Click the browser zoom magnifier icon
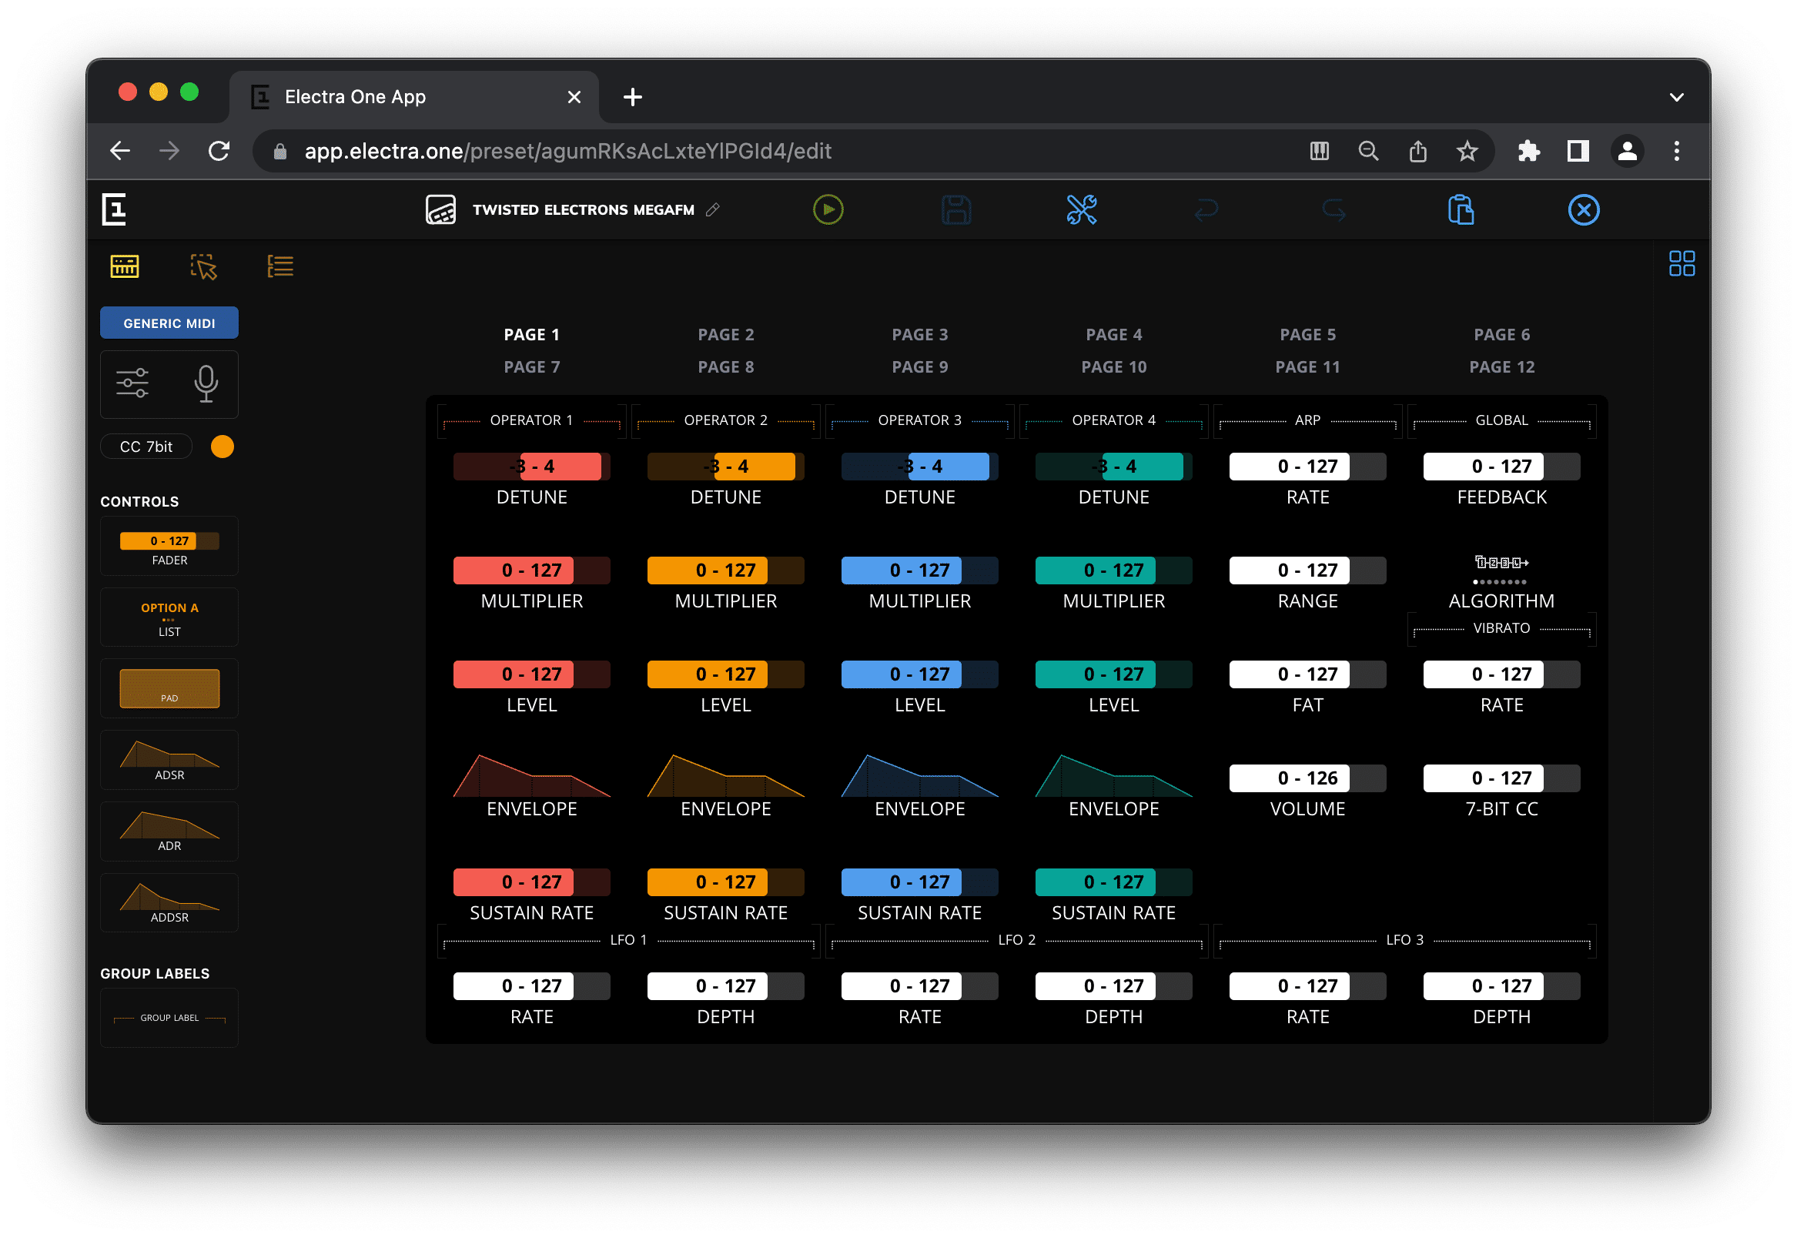This screenshot has height=1238, width=1797. click(1368, 150)
